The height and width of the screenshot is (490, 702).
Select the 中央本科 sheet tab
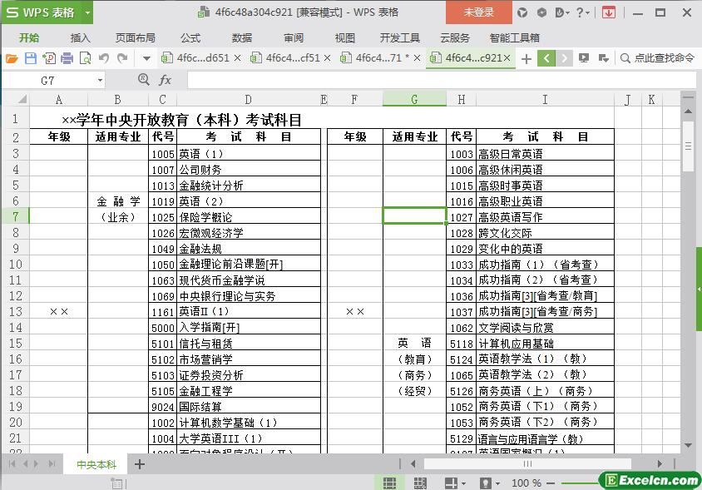pyautogui.click(x=96, y=465)
